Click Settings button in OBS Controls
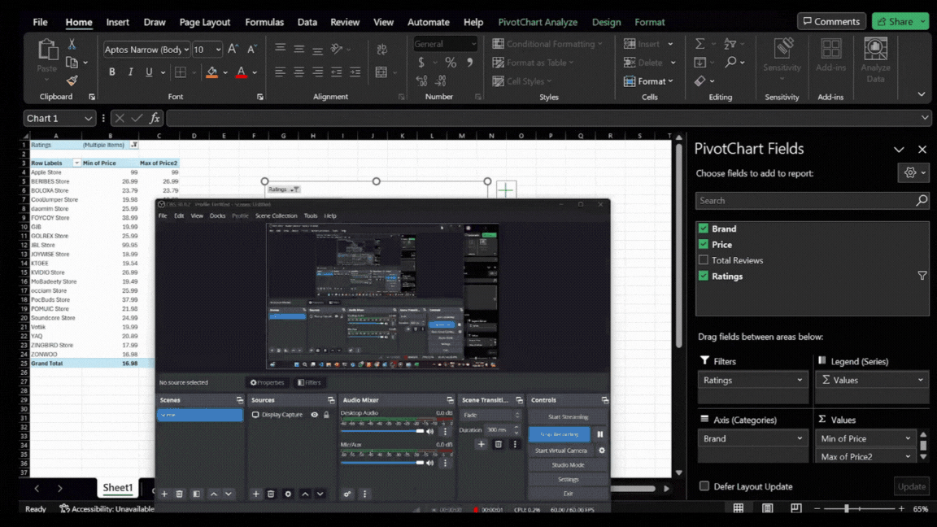Image resolution: width=937 pixels, height=527 pixels. click(568, 479)
